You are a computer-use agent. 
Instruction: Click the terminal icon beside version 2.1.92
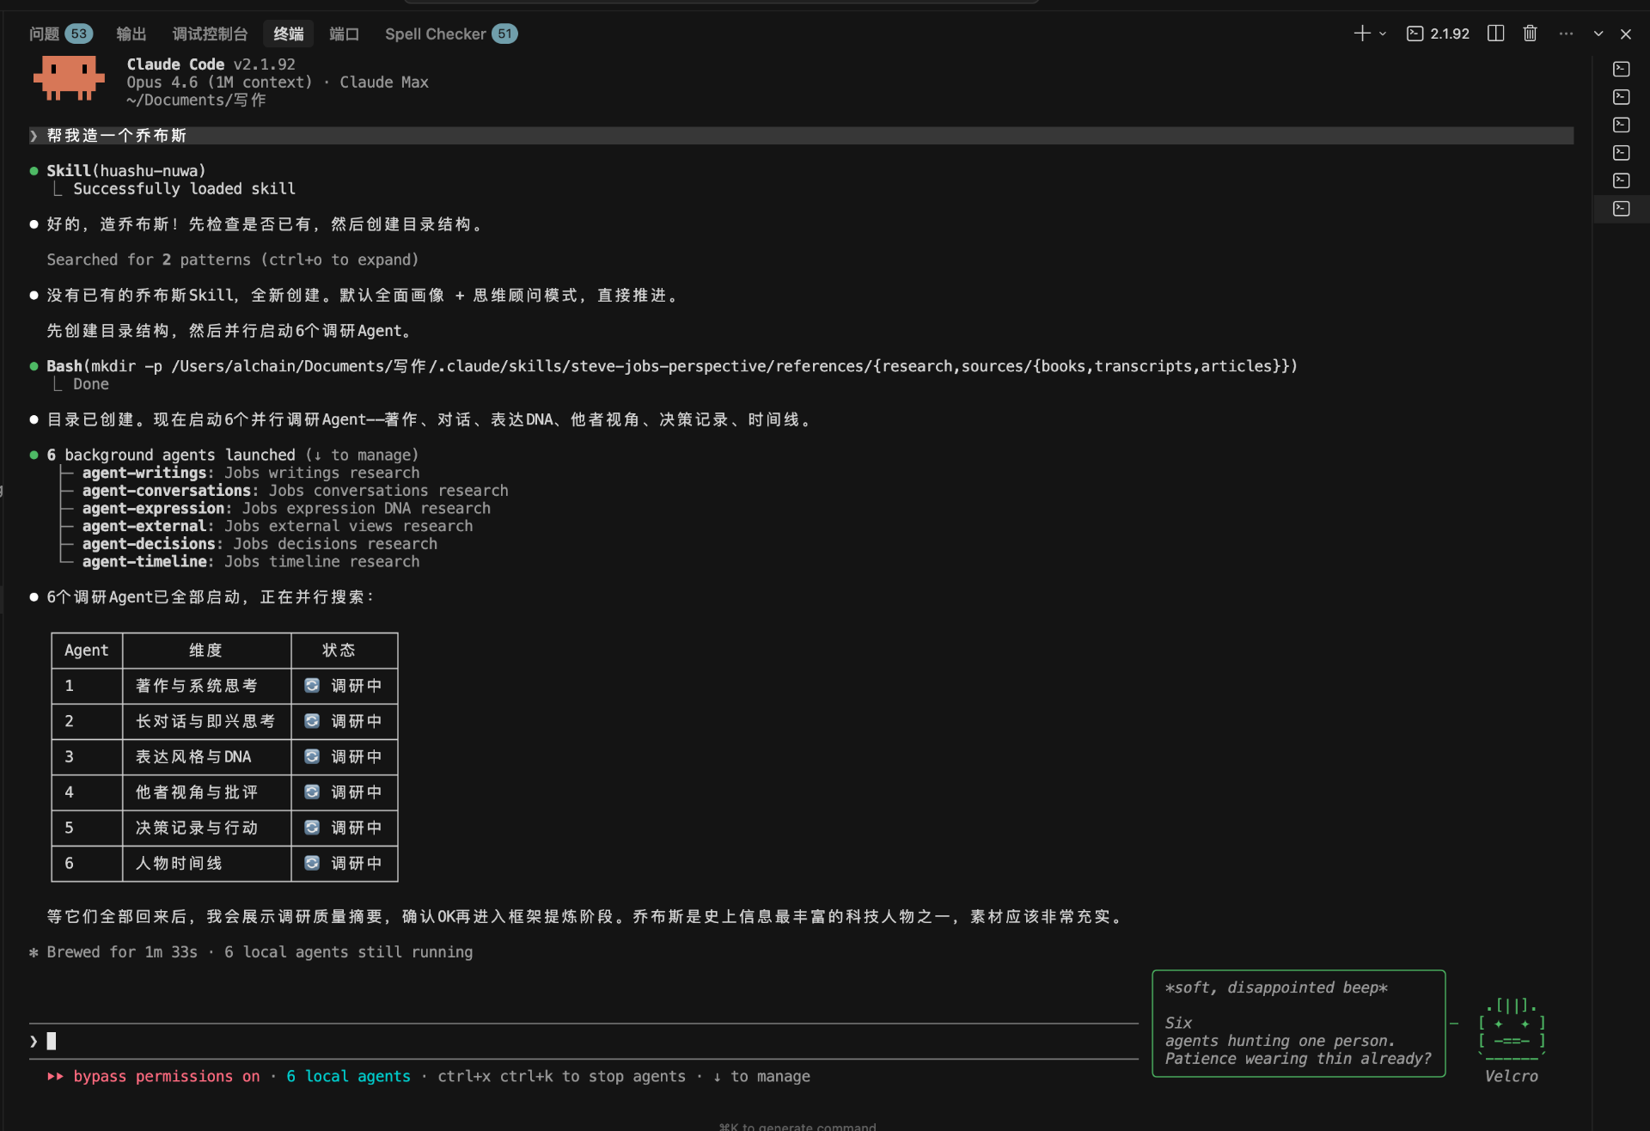[x=1416, y=34]
